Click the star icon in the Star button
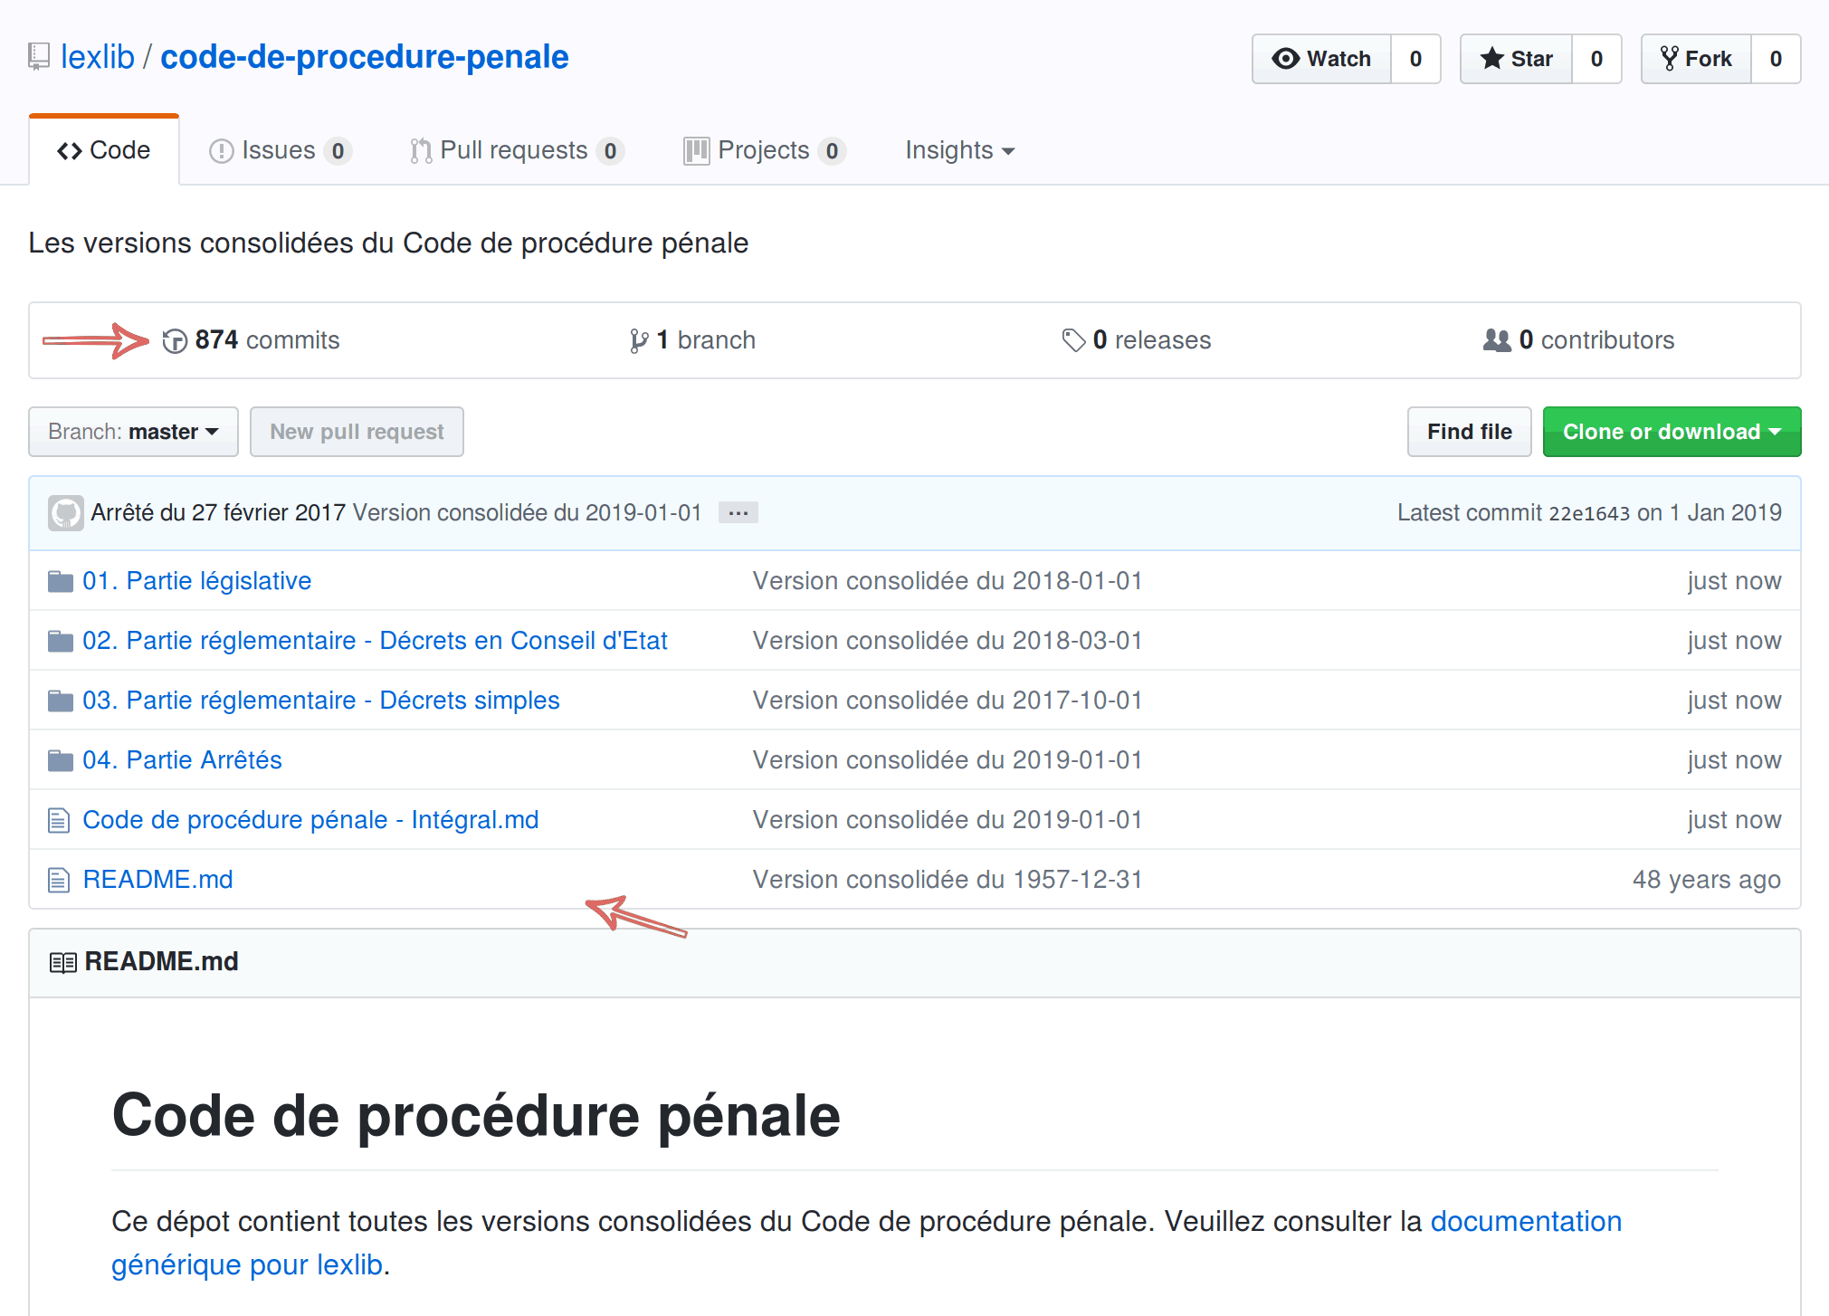 (x=1492, y=59)
